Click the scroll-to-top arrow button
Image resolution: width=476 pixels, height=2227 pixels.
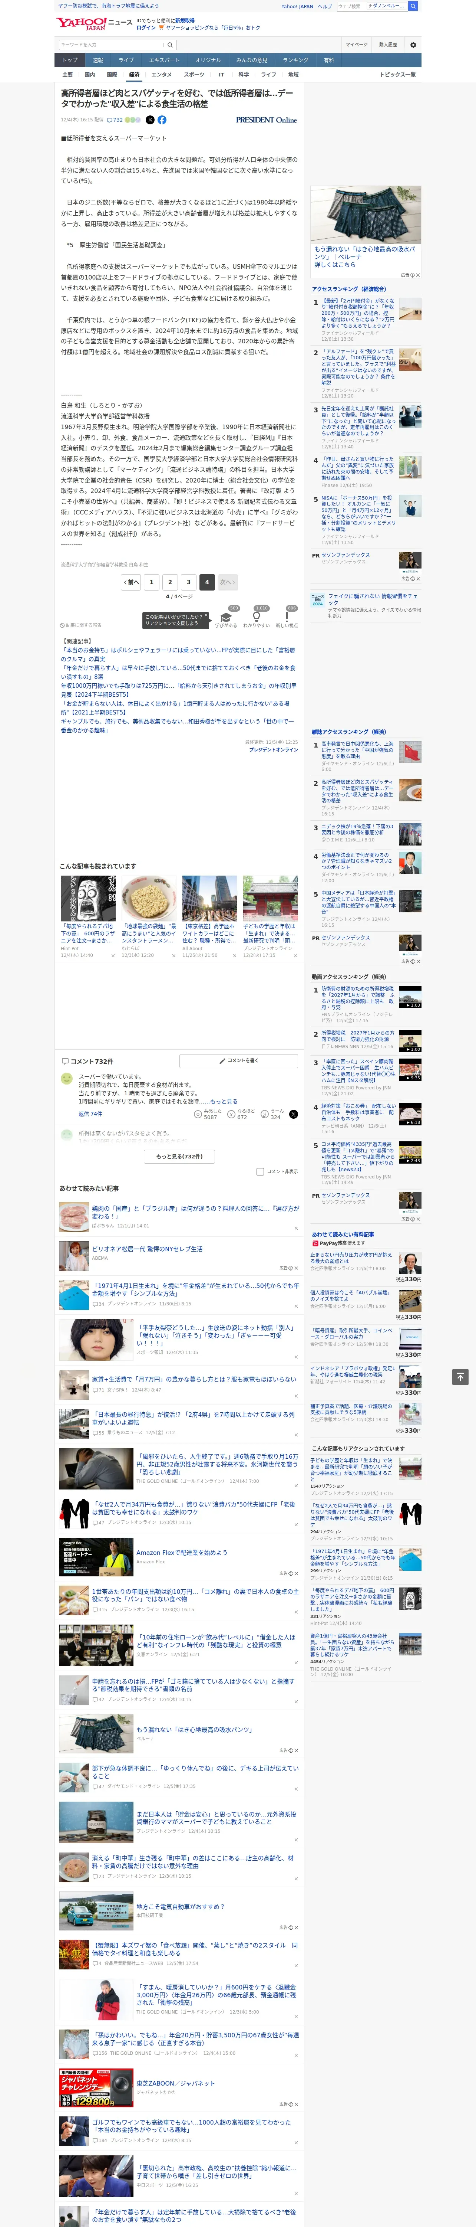tap(460, 1376)
